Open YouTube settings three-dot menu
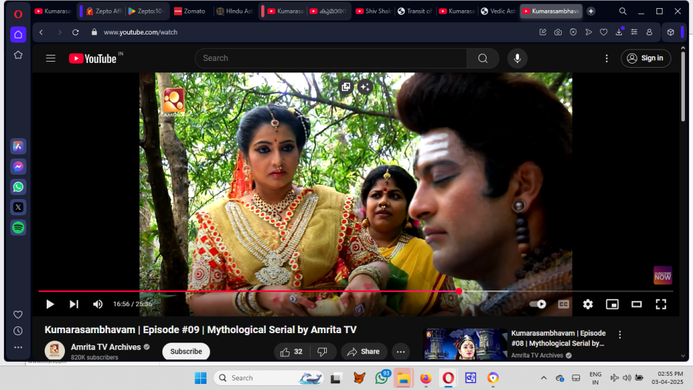Image resolution: width=693 pixels, height=390 pixels. 607,58
